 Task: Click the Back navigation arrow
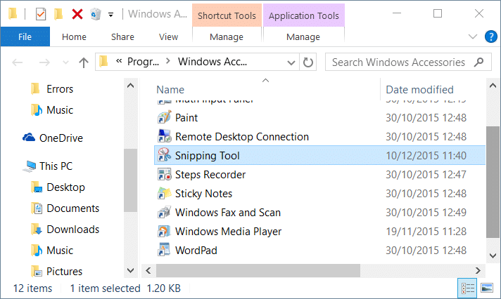pyautogui.click(x=18, y=62)
